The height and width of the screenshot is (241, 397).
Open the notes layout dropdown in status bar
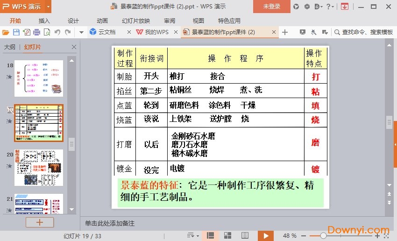click(192, 236)
